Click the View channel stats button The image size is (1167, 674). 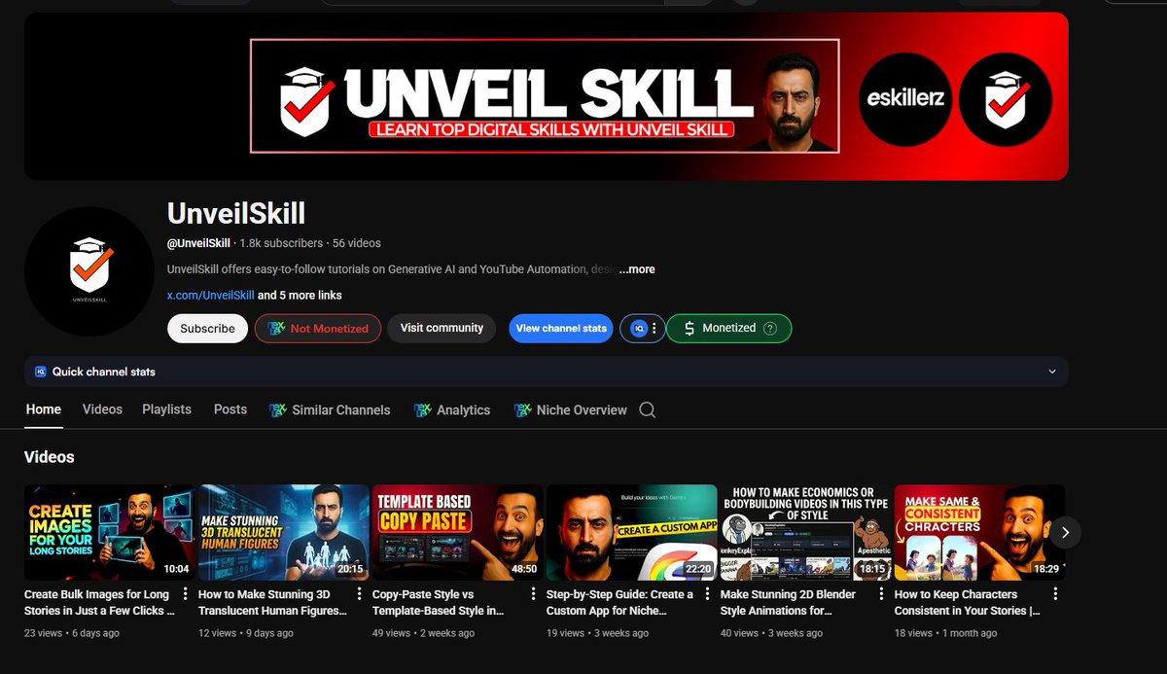561,329
